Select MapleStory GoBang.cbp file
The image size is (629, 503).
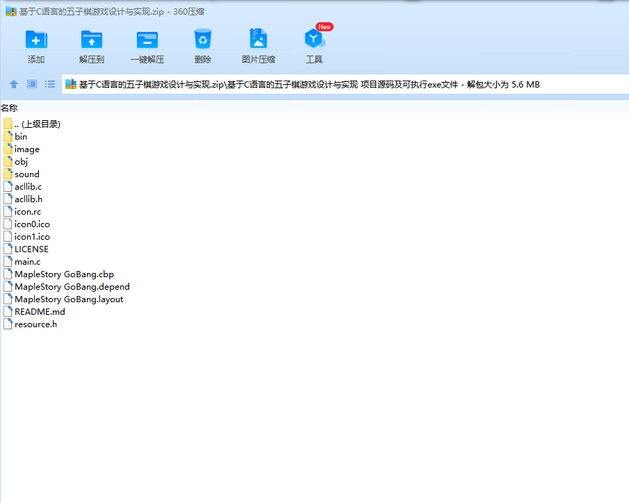click(x=59, y=274)
